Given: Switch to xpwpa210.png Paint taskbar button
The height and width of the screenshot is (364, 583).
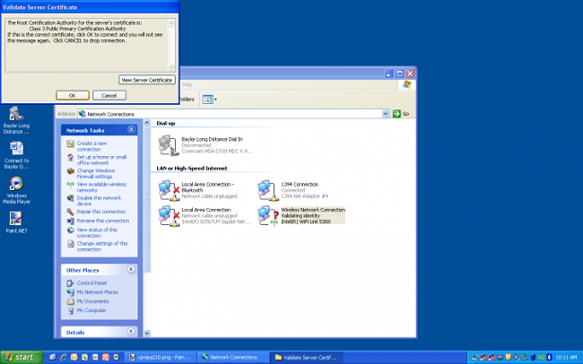Looking at the screenshot, I should (x=160, y=358).
